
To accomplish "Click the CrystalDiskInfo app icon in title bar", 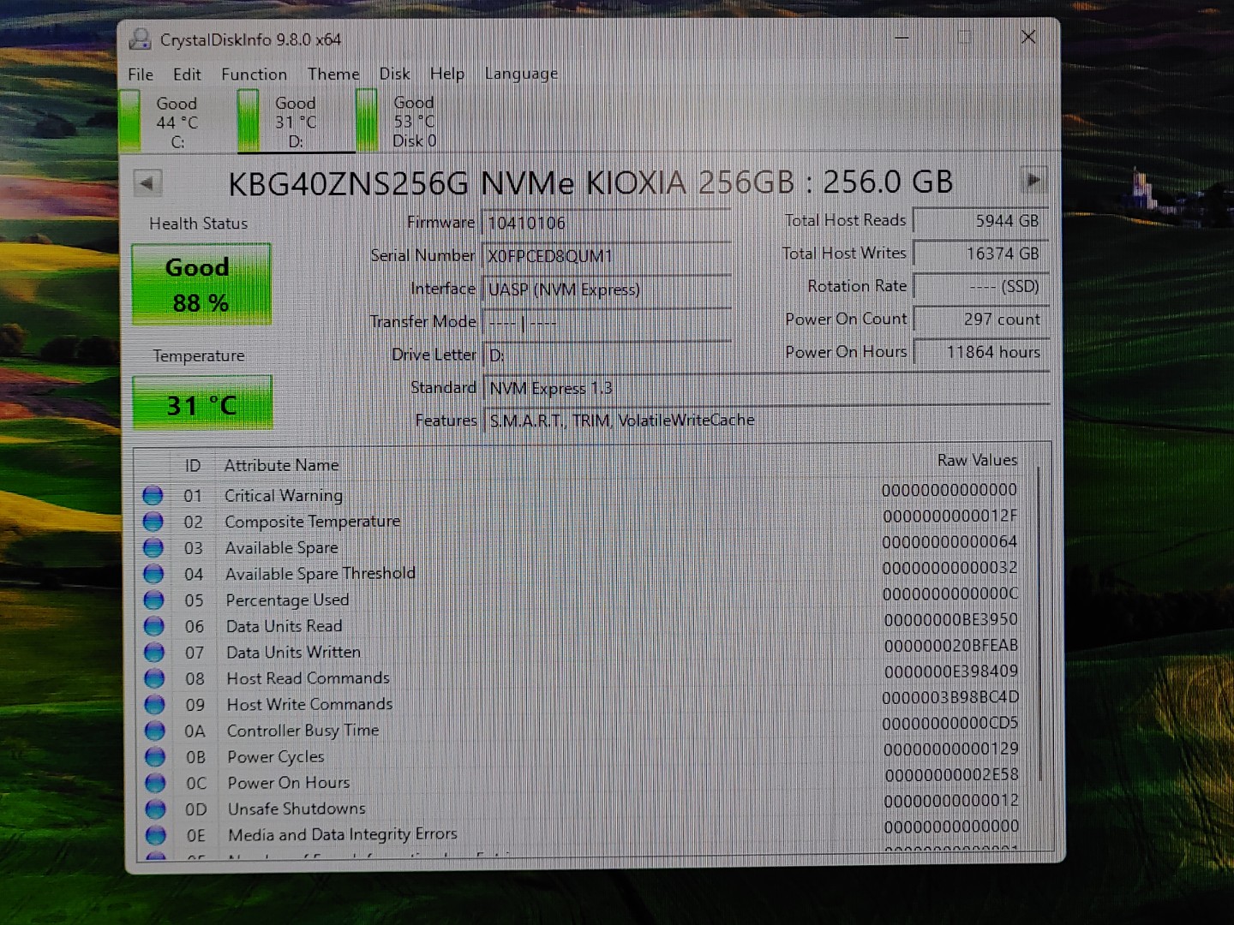I will pos(139,39).
